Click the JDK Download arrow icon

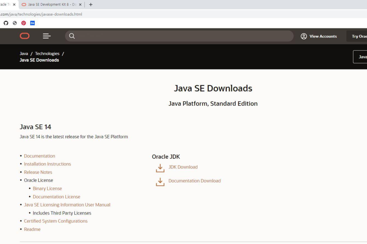pyautogui.click(x=160, y=168)
